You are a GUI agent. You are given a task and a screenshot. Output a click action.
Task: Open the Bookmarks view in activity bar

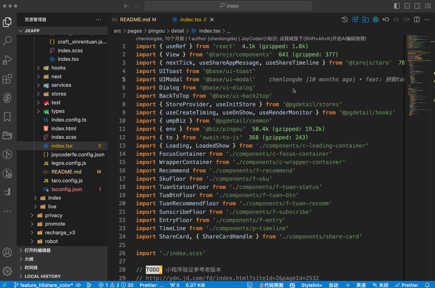pyautogui.click(x=7, y=117)
